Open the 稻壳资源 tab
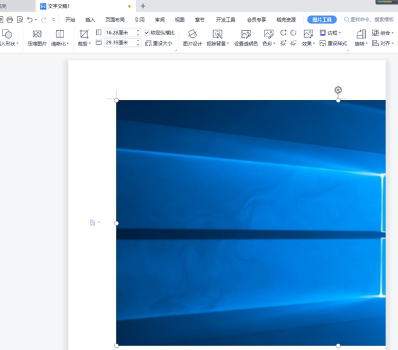The width and height of the screenshot is (398, 350). click(286, 20)
